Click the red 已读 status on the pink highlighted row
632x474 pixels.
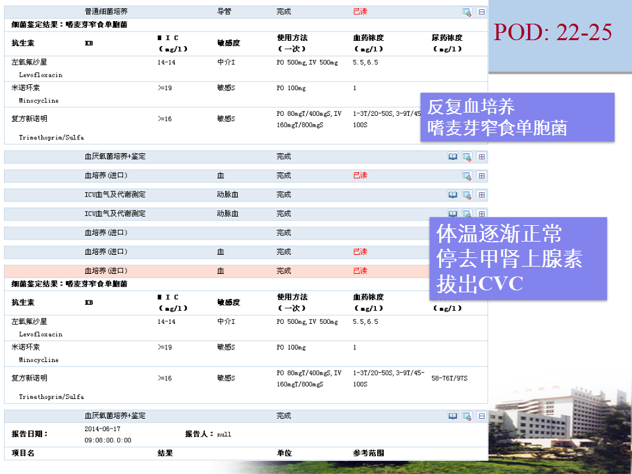pyautogui.click(x=360, y=271)
